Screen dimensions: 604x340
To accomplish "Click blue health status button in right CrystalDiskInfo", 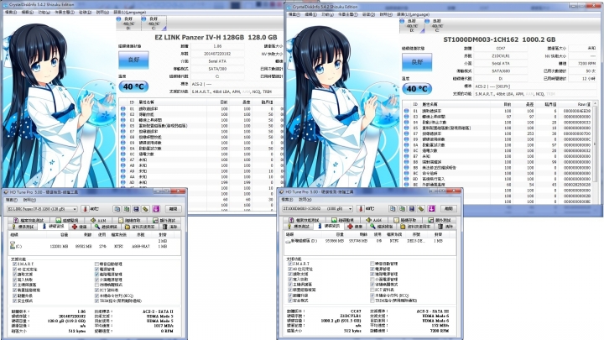I will 417,62.
